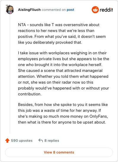Screen dimensions: 118x162
Task: Click the paragraph beginning "NTA - sounds like"
Action: [x=62, y=33]
